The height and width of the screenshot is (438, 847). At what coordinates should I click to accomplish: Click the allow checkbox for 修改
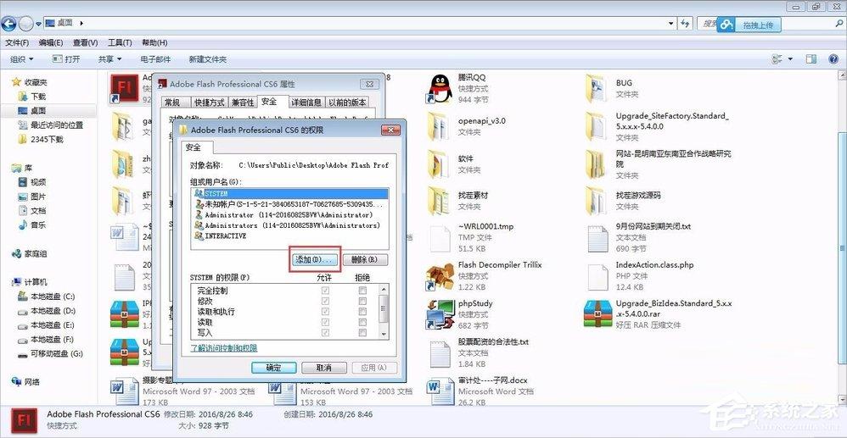[325, 301]
